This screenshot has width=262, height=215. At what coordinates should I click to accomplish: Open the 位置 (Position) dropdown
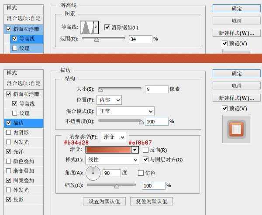[x=109, y=100]
